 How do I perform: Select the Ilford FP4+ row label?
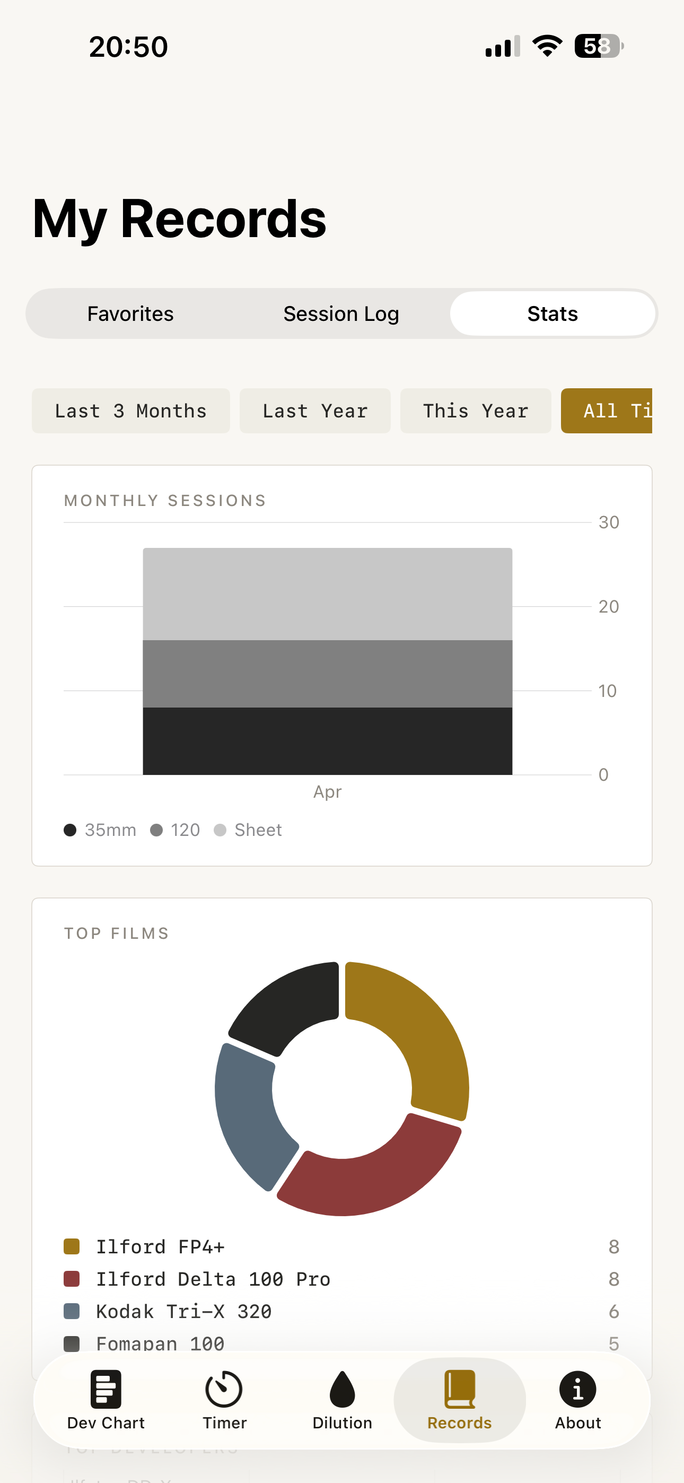(x=160, y=1246)
